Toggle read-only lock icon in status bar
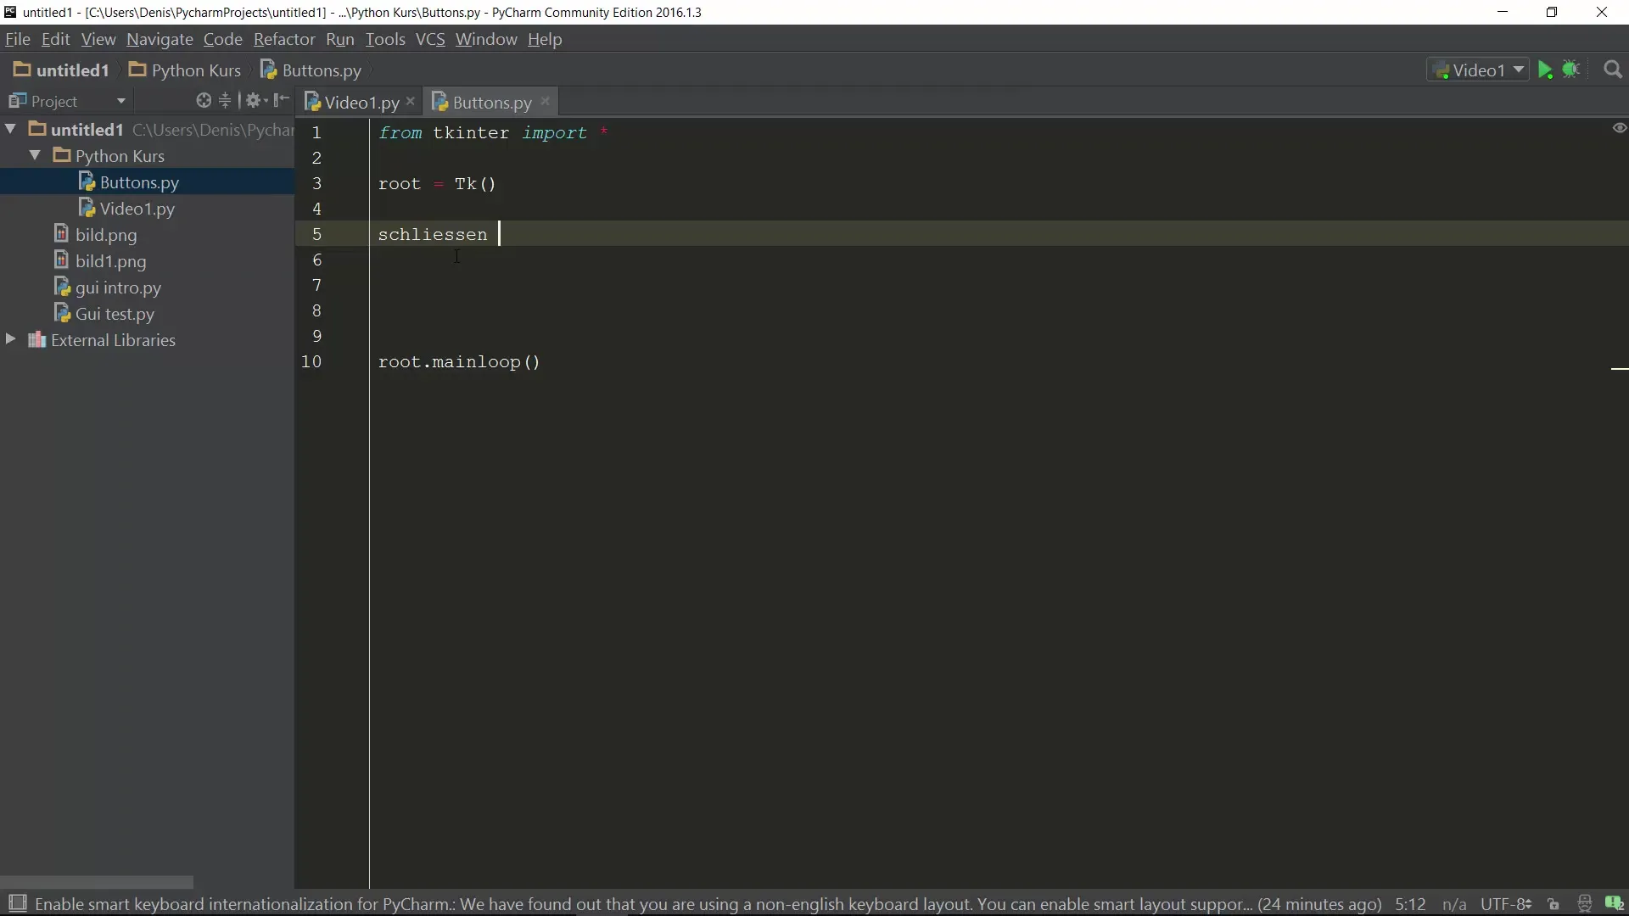 pos(1553,904)
